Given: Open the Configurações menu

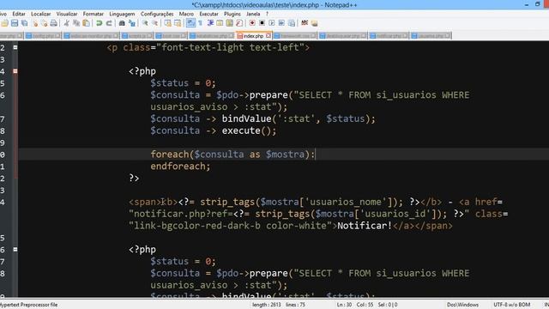Looking at the screenshot, I should pos(157,14).
